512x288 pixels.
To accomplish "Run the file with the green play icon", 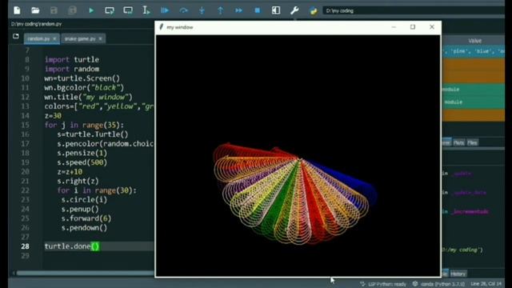I will pos(91,10).
